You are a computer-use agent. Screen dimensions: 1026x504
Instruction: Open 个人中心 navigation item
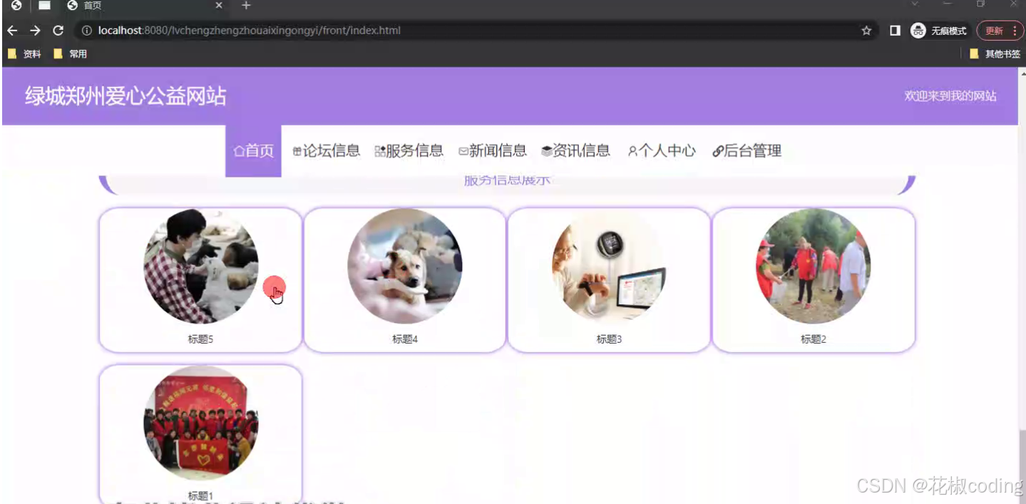pos(662,150)
